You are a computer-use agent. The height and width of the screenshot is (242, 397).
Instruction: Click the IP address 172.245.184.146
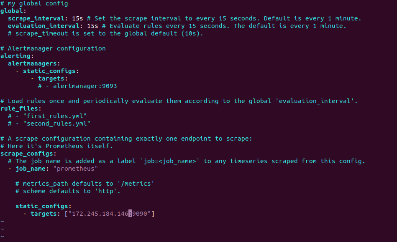click(x=100, y=214)
